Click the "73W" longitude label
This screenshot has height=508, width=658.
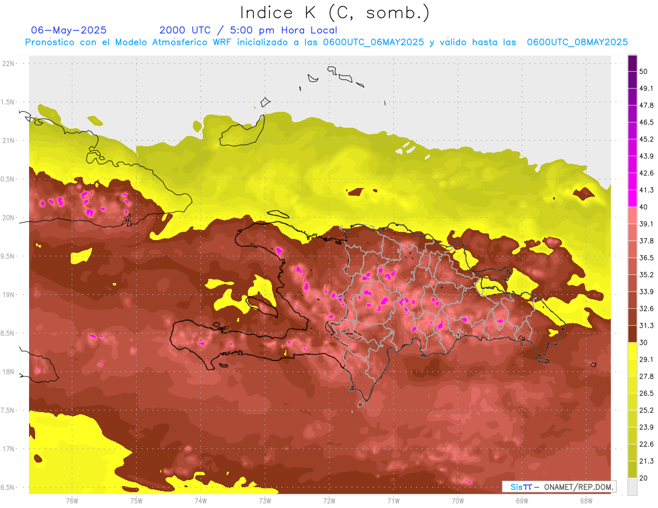[265, 501]
